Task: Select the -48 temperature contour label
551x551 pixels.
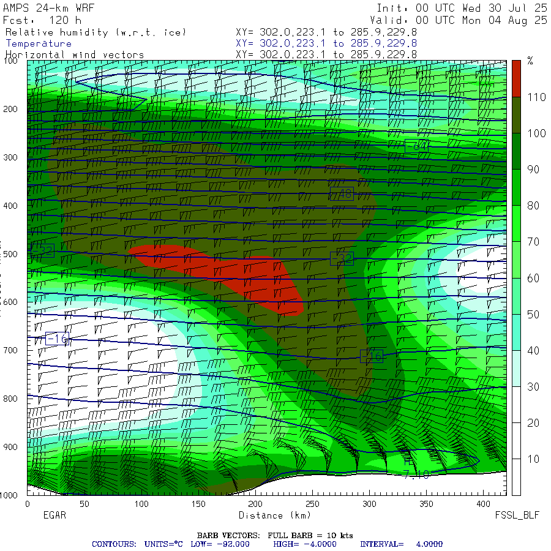Action: [342, 194]
